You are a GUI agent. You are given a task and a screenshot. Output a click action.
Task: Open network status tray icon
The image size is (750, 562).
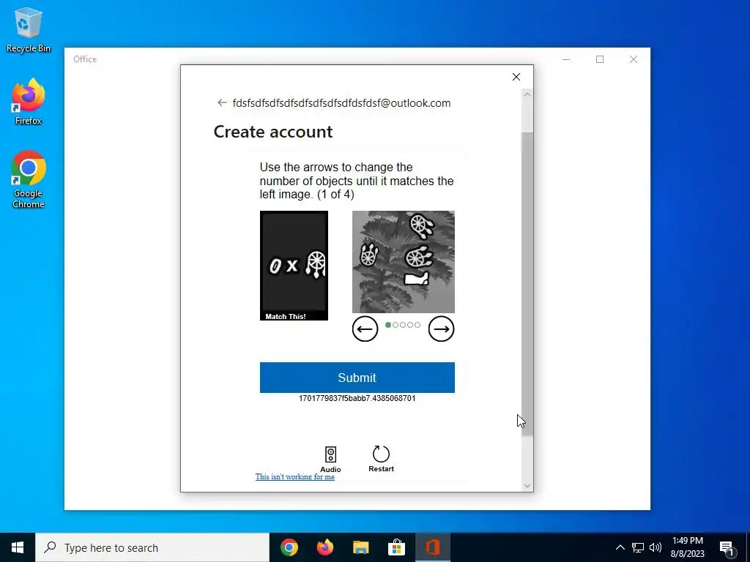pyautogui.click(x=638, y=547)
